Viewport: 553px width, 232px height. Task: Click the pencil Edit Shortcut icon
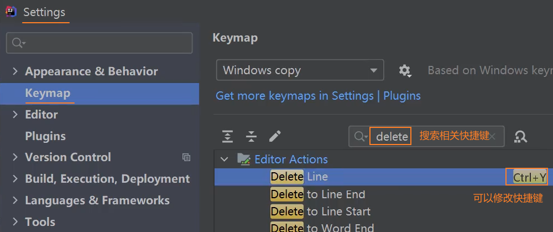275,136
